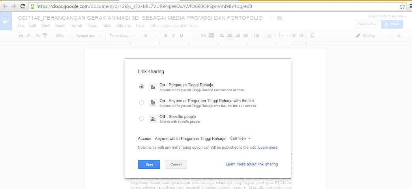Select Off - Specific people radio

[142, 118]
